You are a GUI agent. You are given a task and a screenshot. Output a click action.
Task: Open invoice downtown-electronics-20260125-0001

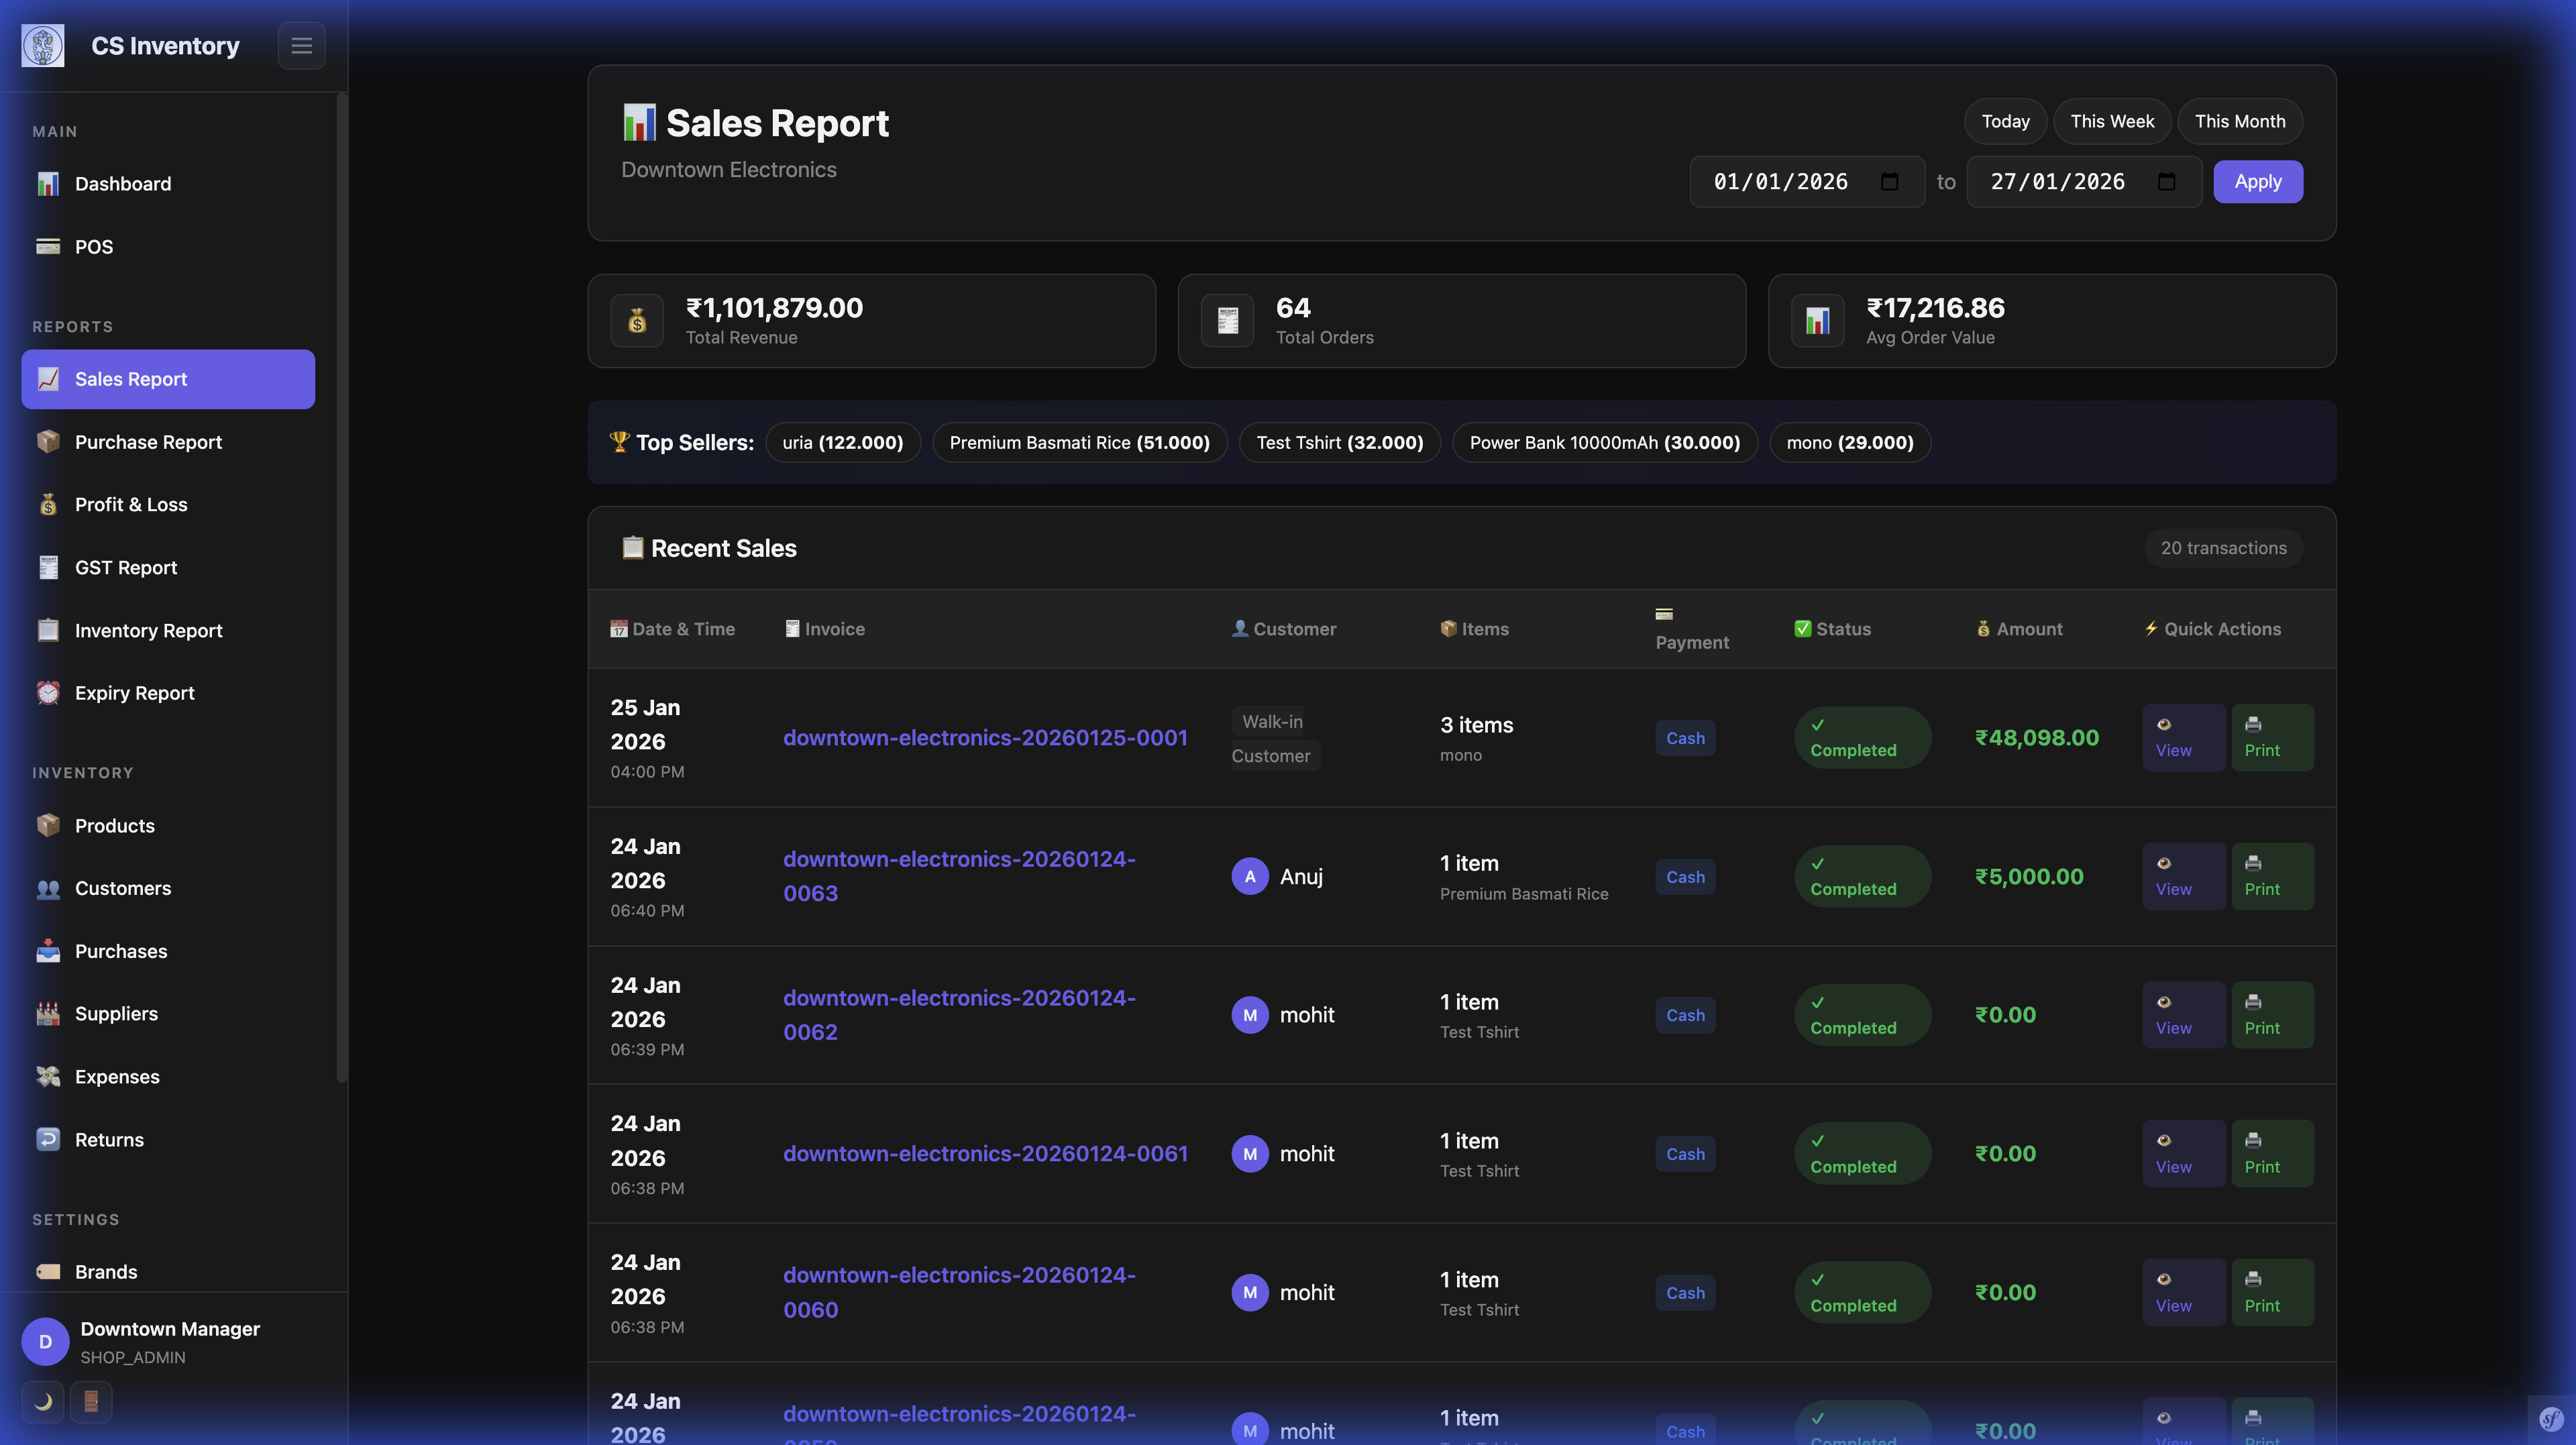pos(985,738)
